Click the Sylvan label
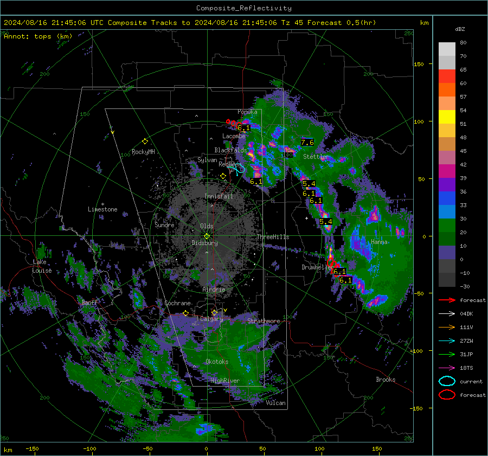 tap(207, 160)
